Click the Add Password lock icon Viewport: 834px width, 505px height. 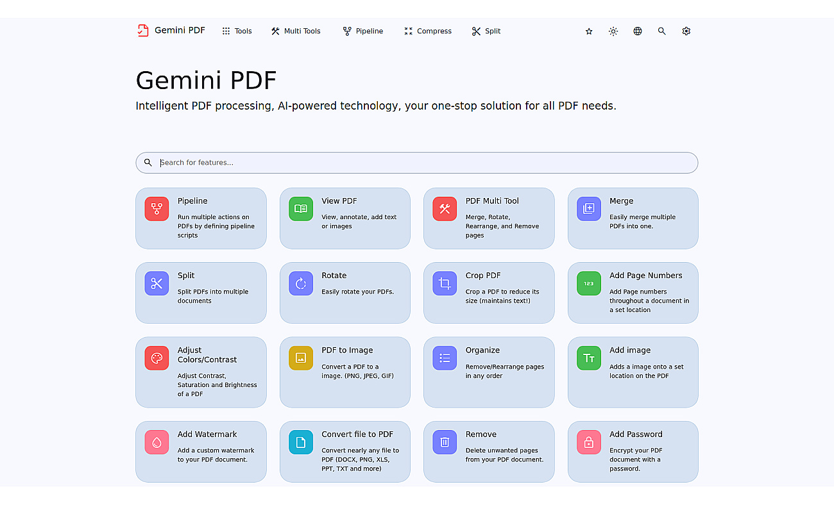click(x=589, y=442)
